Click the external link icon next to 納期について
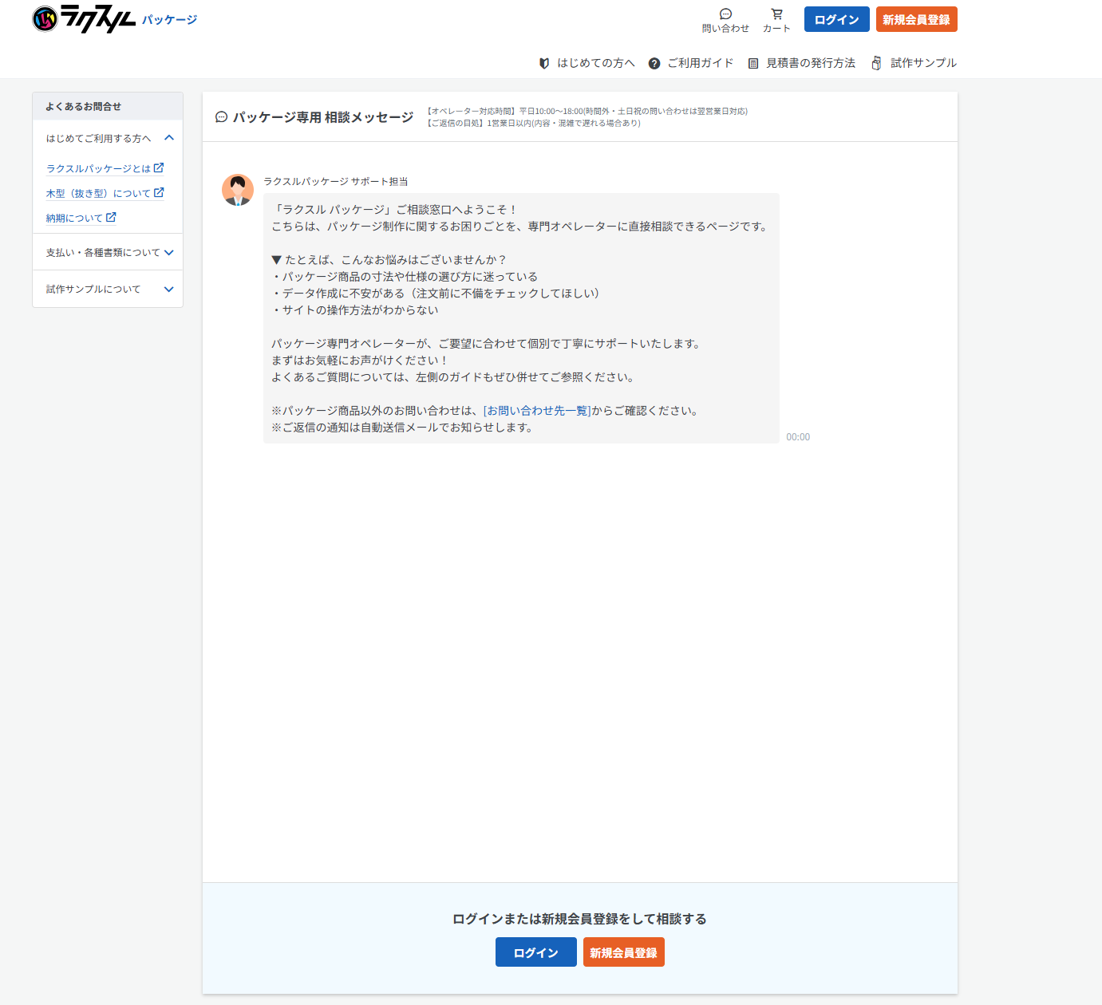Image resolution: width=1102 pixels, height=1005 pixels. (111, 217)
